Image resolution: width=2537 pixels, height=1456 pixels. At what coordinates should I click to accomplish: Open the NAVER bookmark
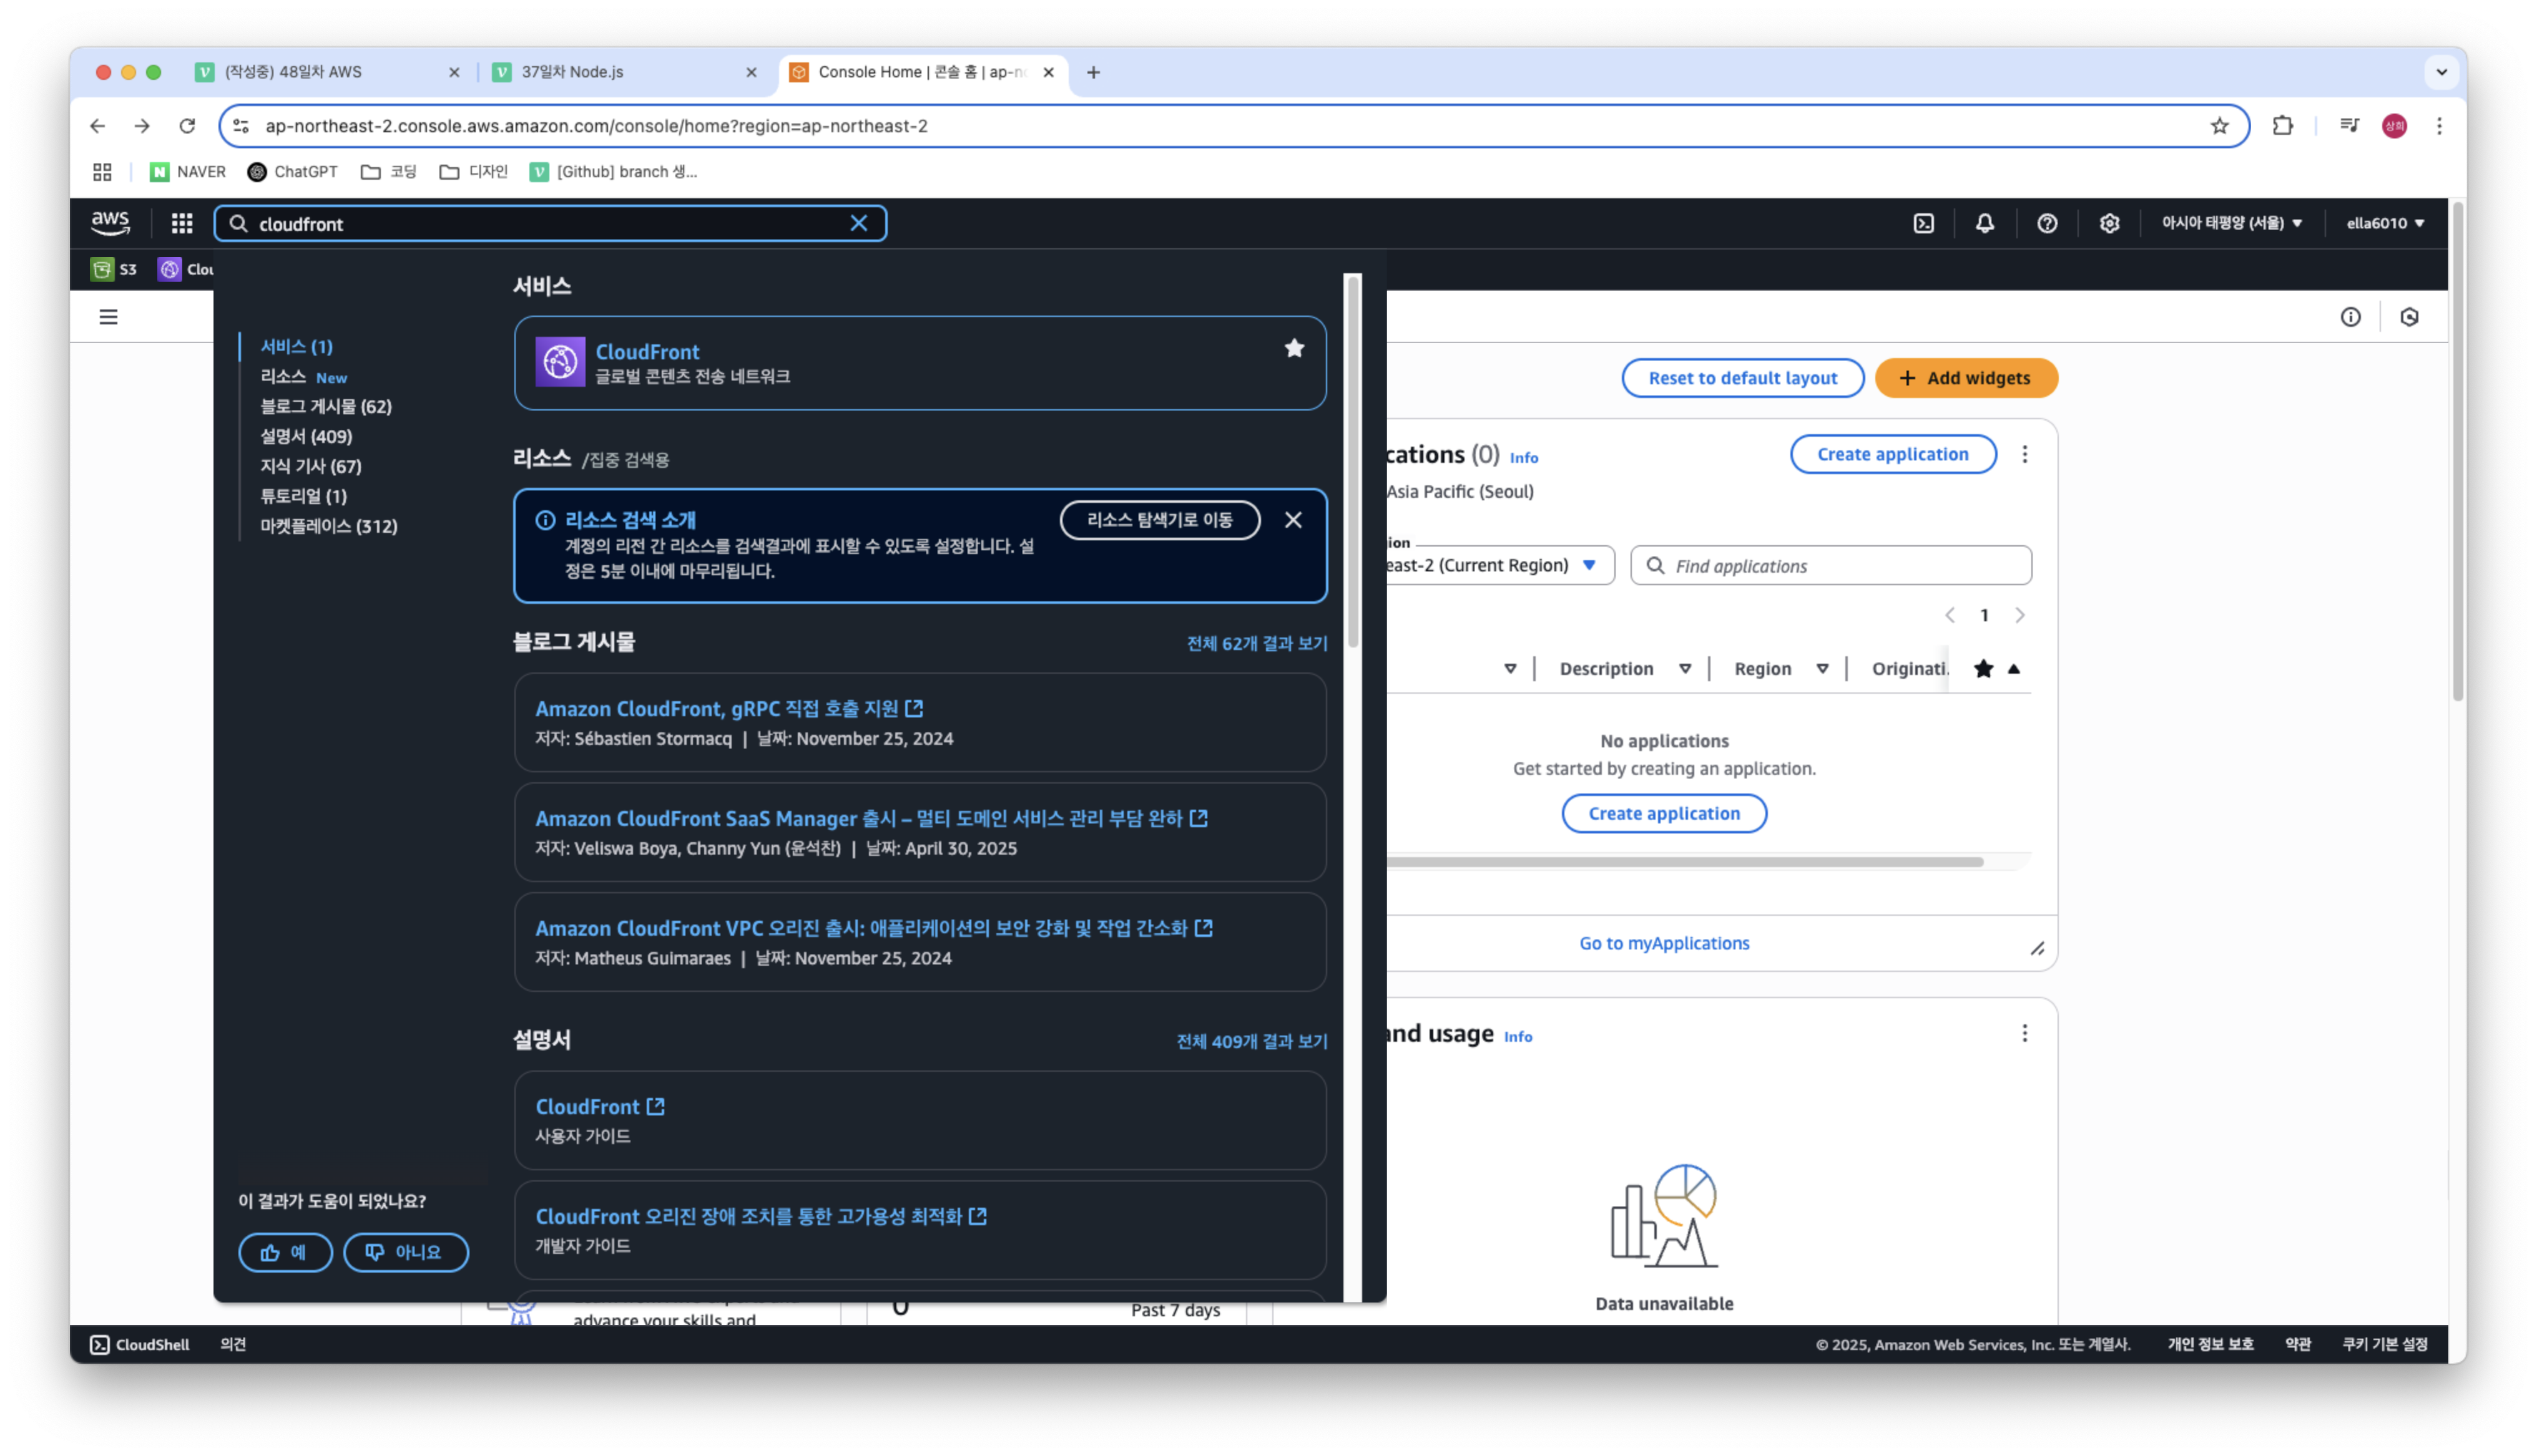point(187,172)
